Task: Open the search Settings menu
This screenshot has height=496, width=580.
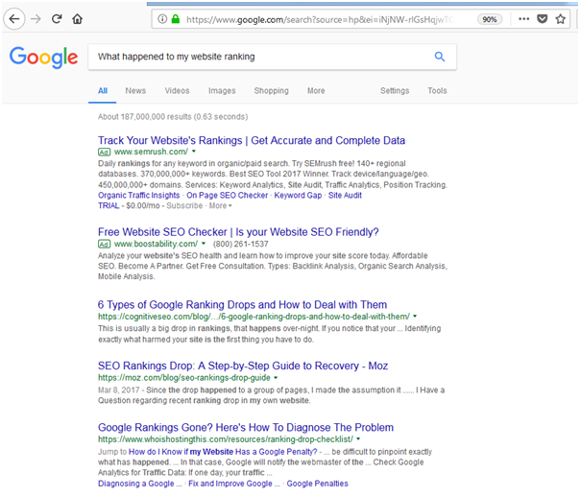Action: 395,91
